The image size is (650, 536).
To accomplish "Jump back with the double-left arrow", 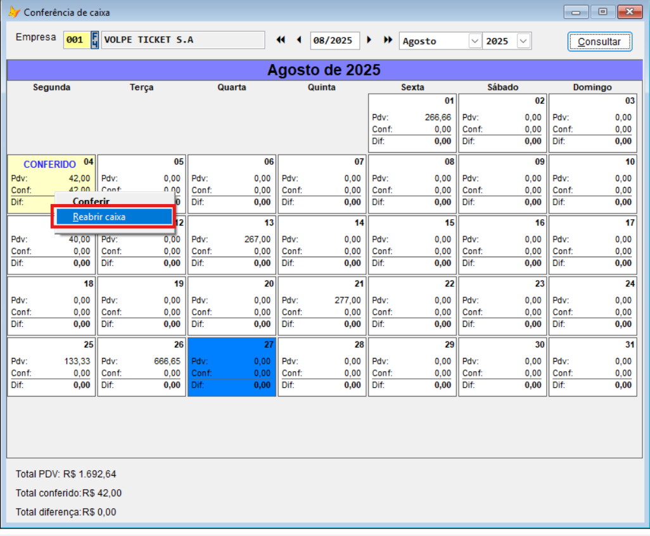I will [281, 40].
